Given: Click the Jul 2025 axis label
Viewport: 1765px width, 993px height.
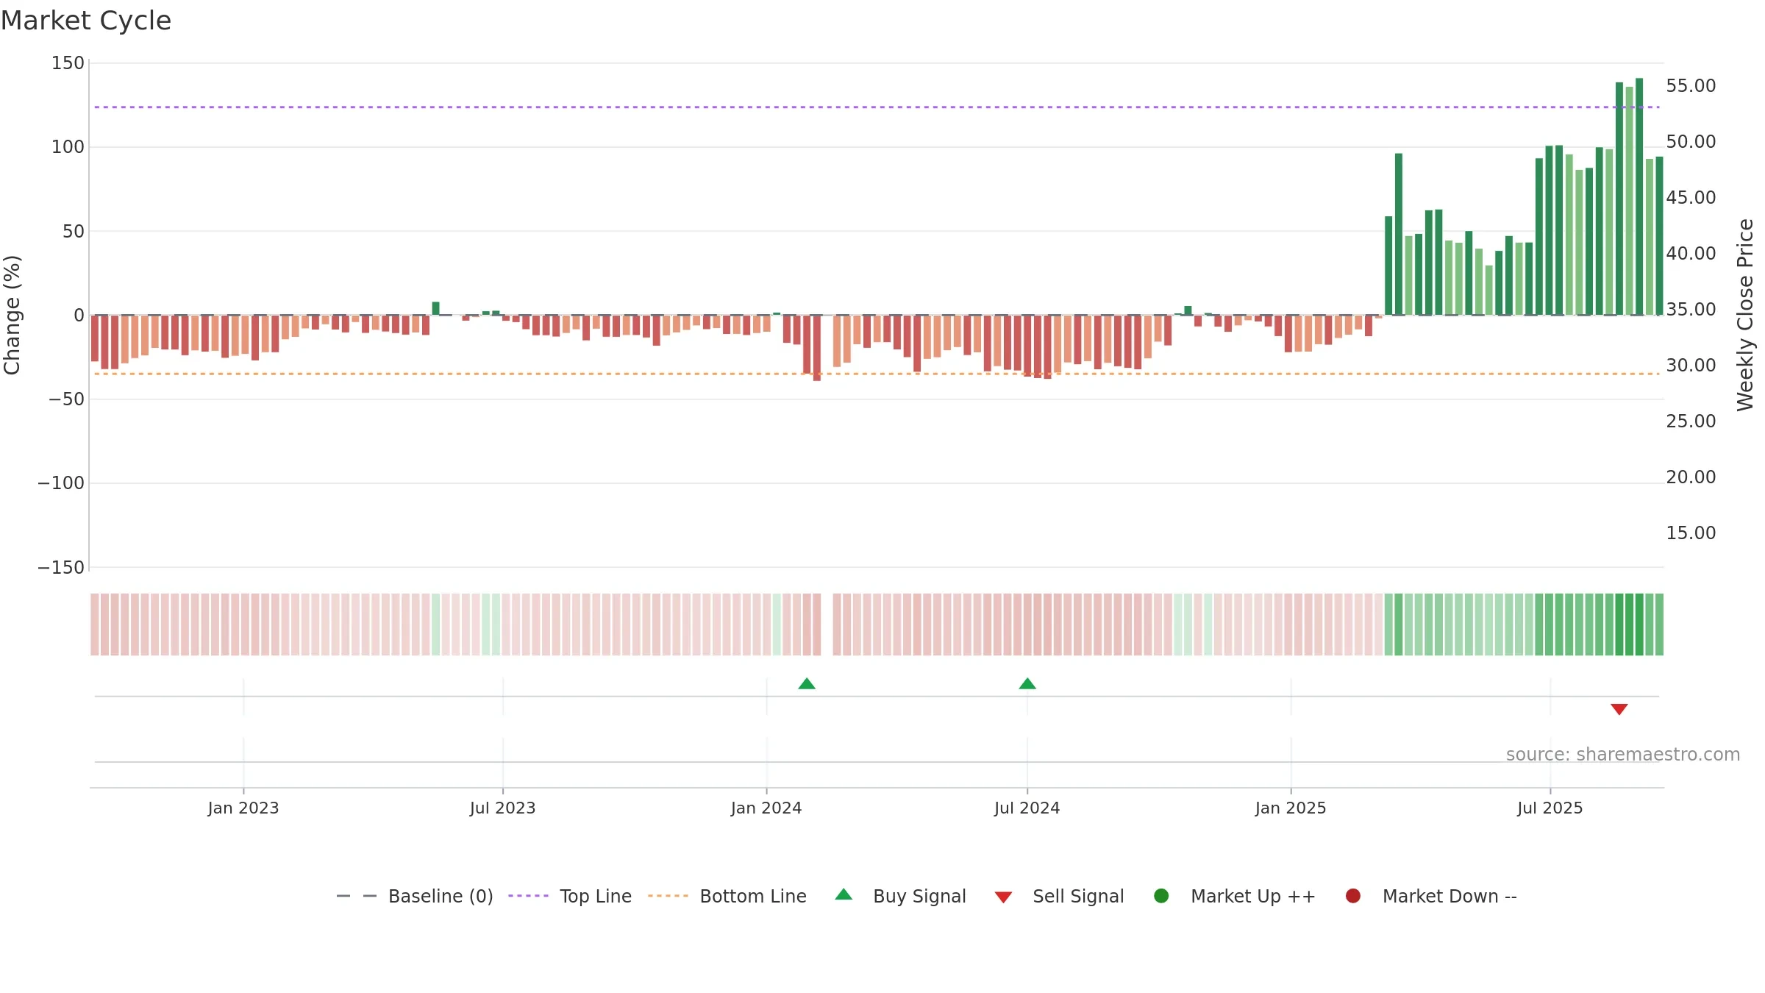Looking at the screenshot, I should click(1550, 808).
